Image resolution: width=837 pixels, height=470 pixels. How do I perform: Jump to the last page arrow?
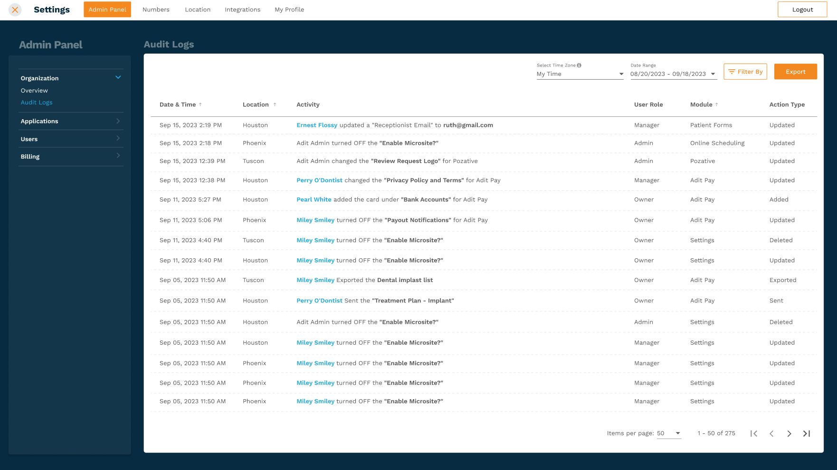[x=807, y=433]
